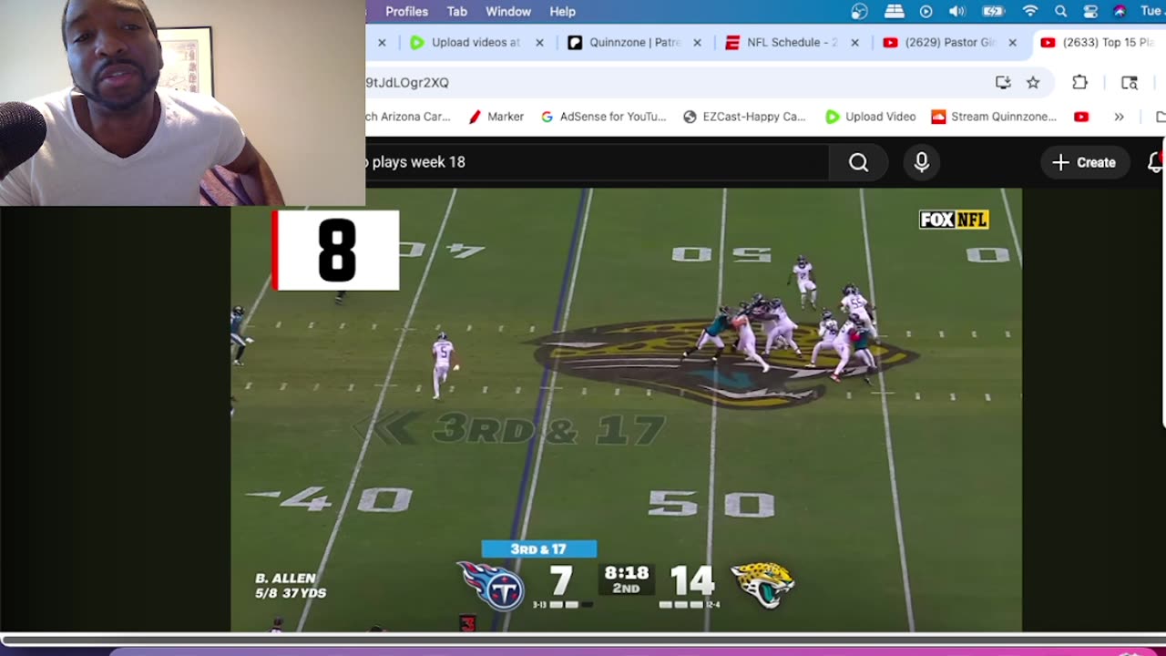Open the volume control in menu bar
This screenshot has width=1166, height=656.
pyautogui.click(x=956, y=12)
